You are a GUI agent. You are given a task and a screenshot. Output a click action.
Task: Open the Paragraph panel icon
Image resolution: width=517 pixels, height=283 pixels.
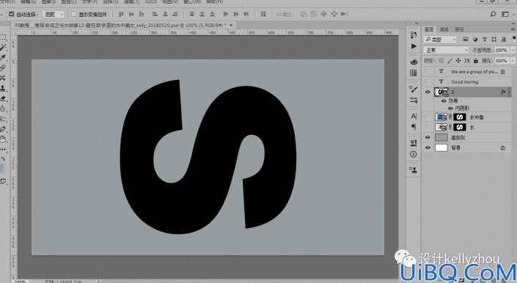point(414,127)
